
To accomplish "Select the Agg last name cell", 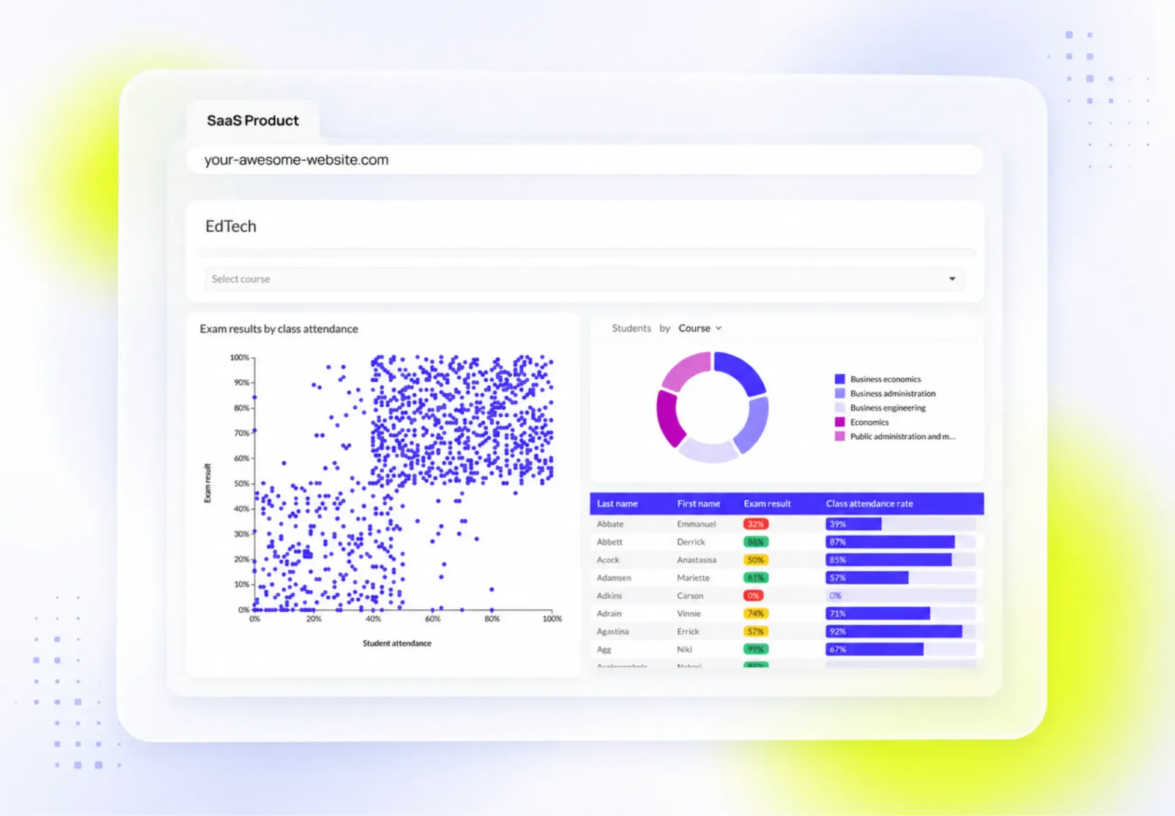I will pos(604,650).
